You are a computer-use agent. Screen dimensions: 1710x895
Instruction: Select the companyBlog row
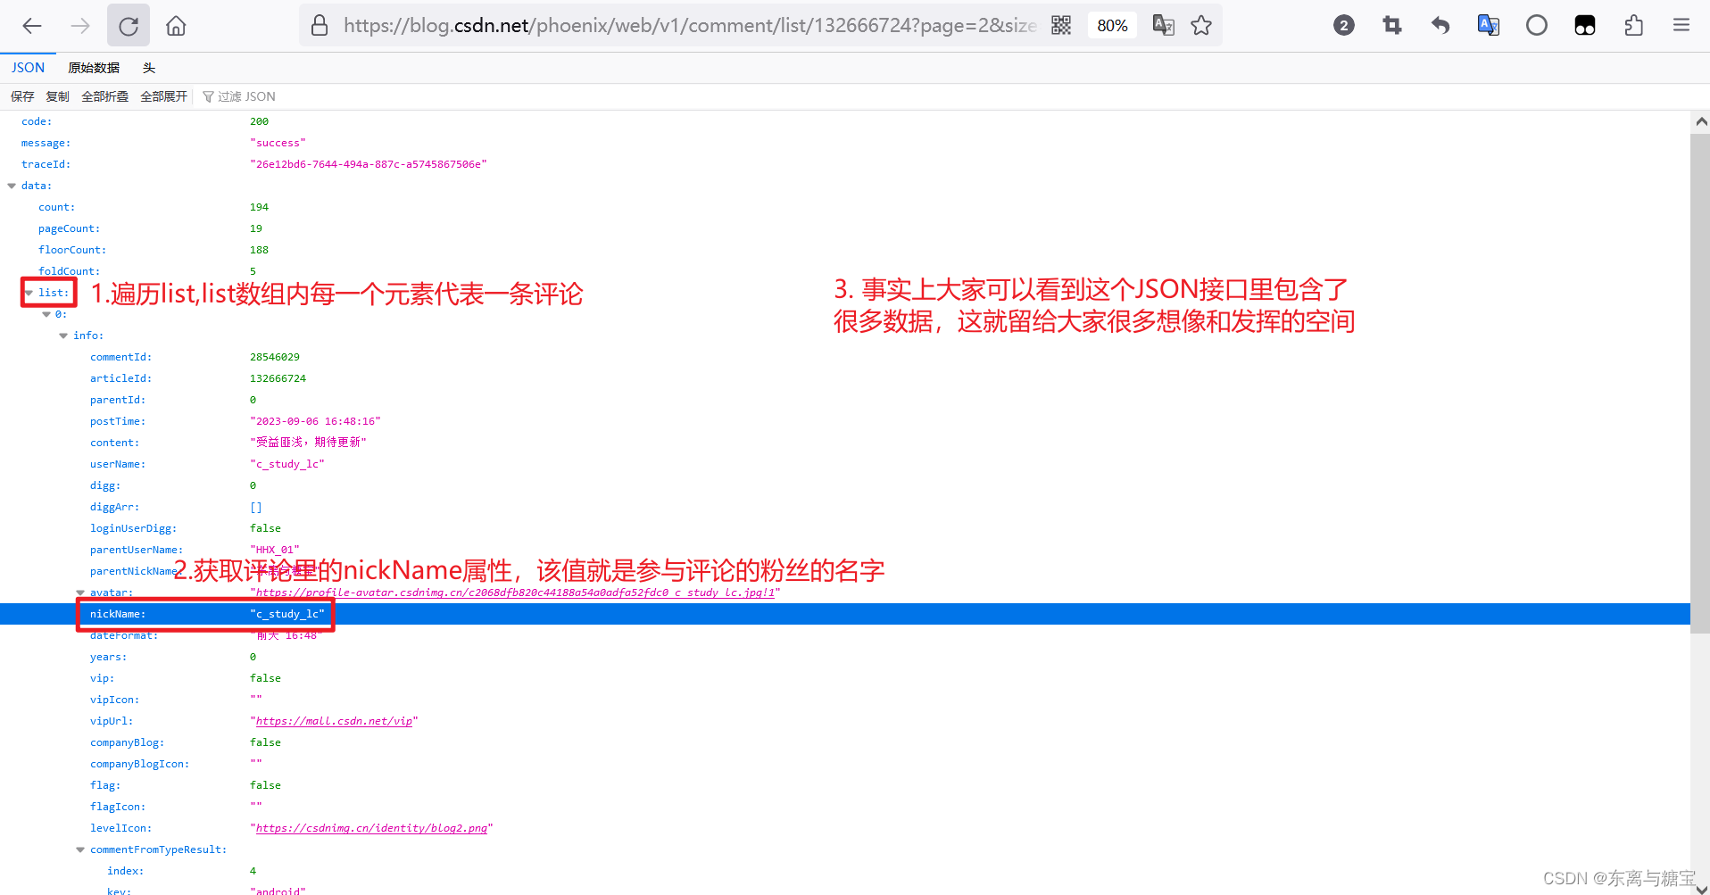pos(845,742)
